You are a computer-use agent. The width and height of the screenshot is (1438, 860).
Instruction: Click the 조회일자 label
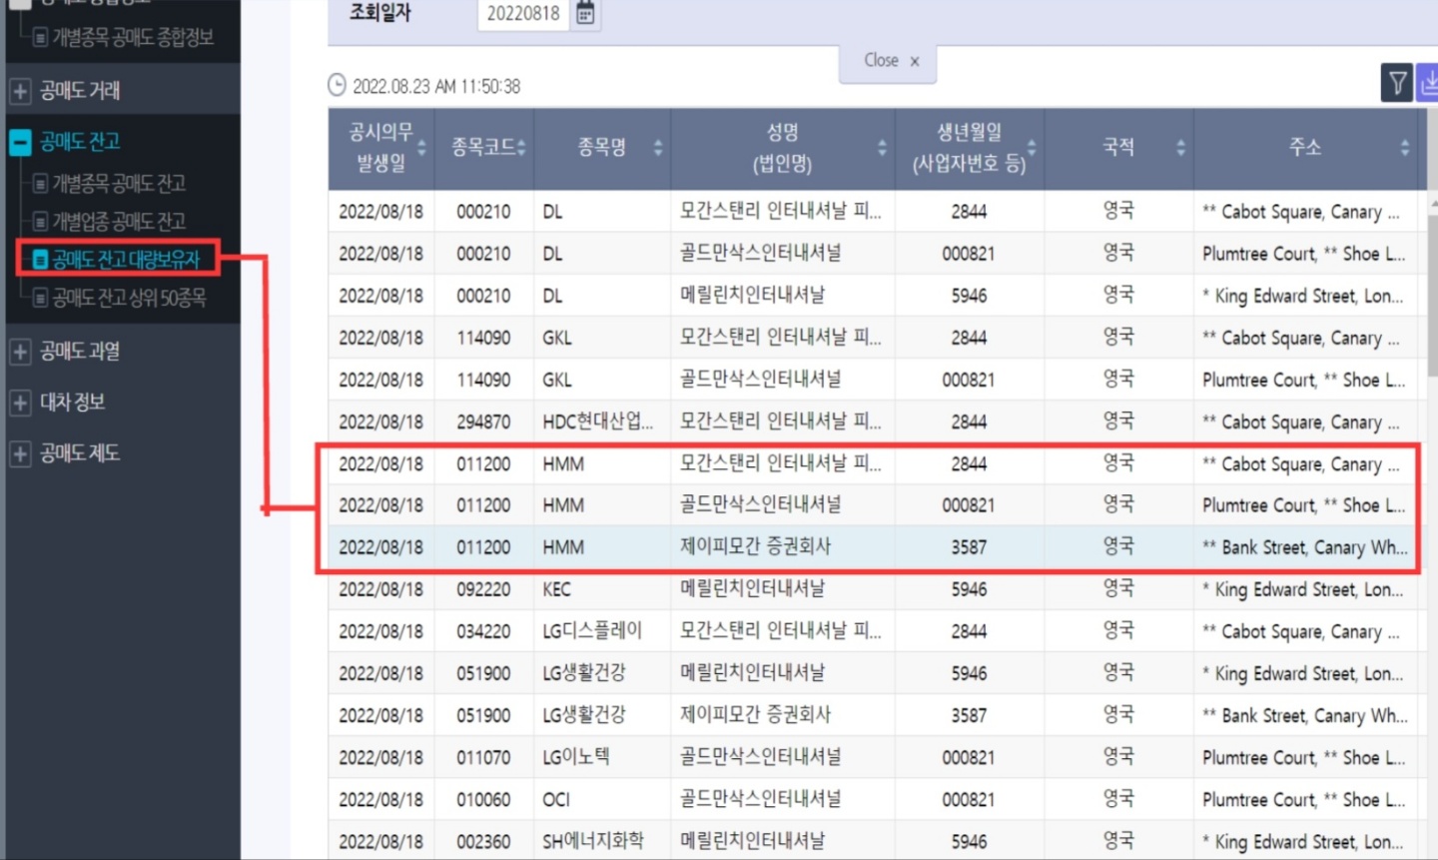coord(379,13)
